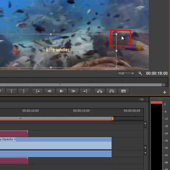This screenshot has width=170, height=170.
Task: Click the Mark Out bracket button
Action: 23,91
